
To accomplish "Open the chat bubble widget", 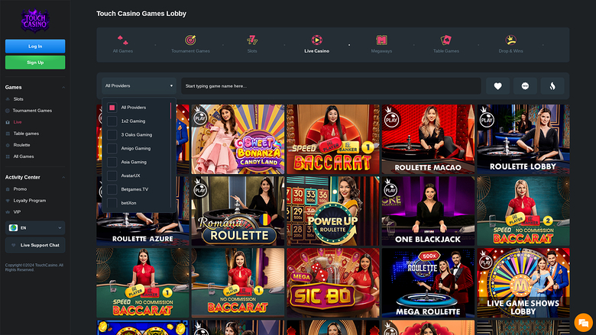I will click(583, 323).
